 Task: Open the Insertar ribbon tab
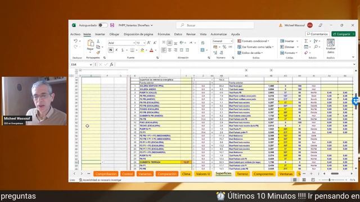[100, 34]
